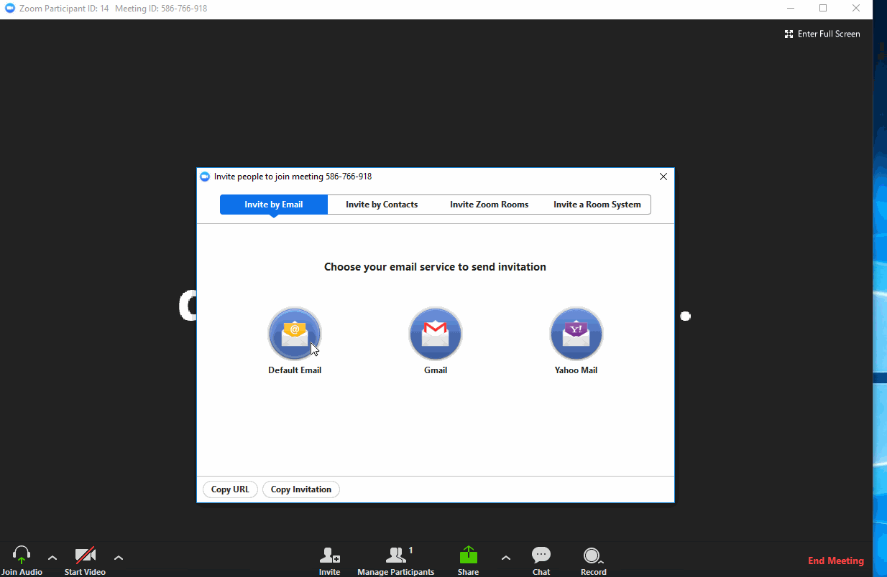Image resolution: width=887 pixels, height=577 pixels.
Task: Click the Copy URL button
Action: click(x=230, y=489)
